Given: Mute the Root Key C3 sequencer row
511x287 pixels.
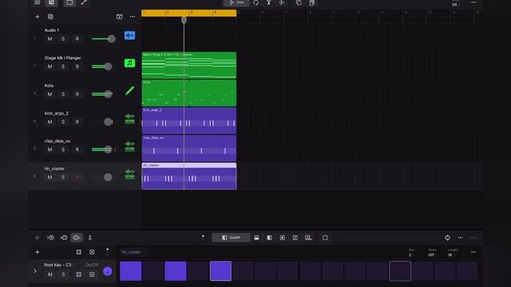Looking at the screenshot, I should coord(50,274).
